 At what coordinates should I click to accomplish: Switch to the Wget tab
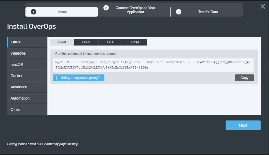click(x=62, y=42)
